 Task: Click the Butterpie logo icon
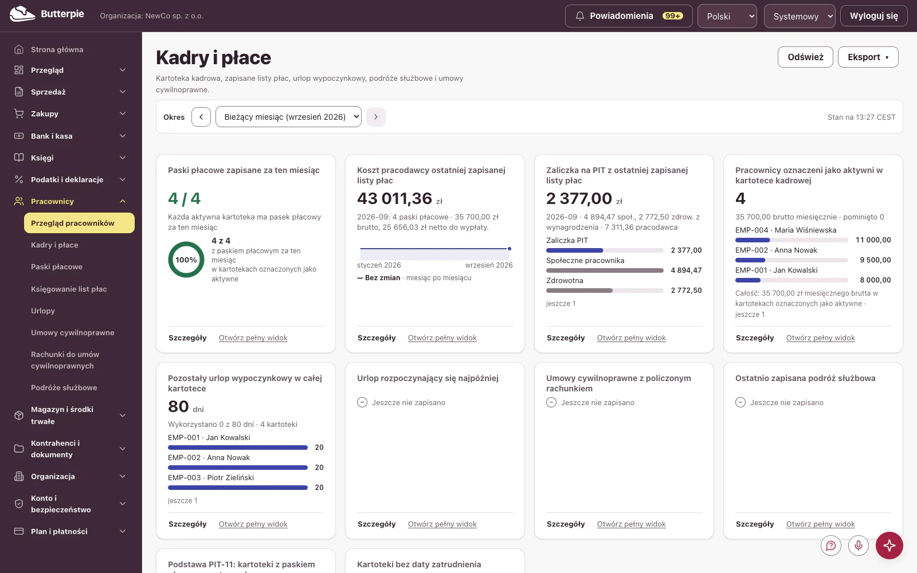pyautogui.click(x=22, y=14)
